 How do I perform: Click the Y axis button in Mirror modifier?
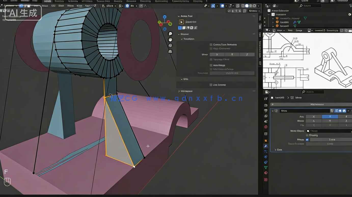click(x=330, y=117)
